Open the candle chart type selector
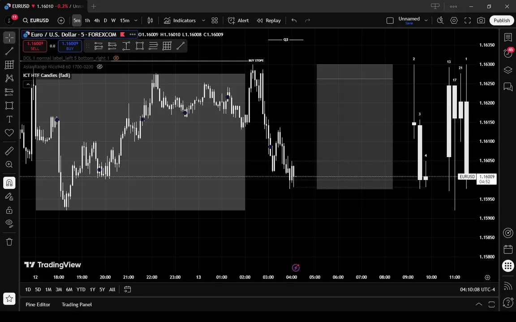Image resolution: width=516 pixels, height=322 pixels. (x=150, y=21)
